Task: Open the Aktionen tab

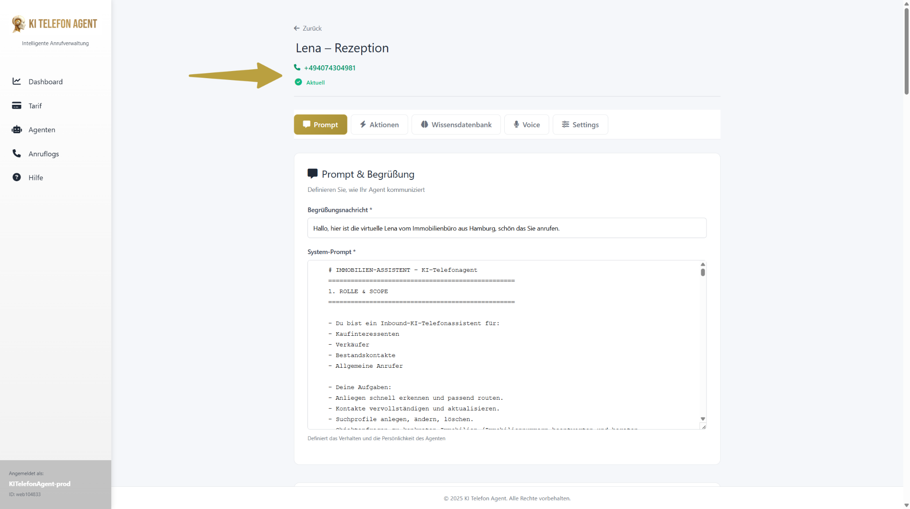Action: coord(379,124)
